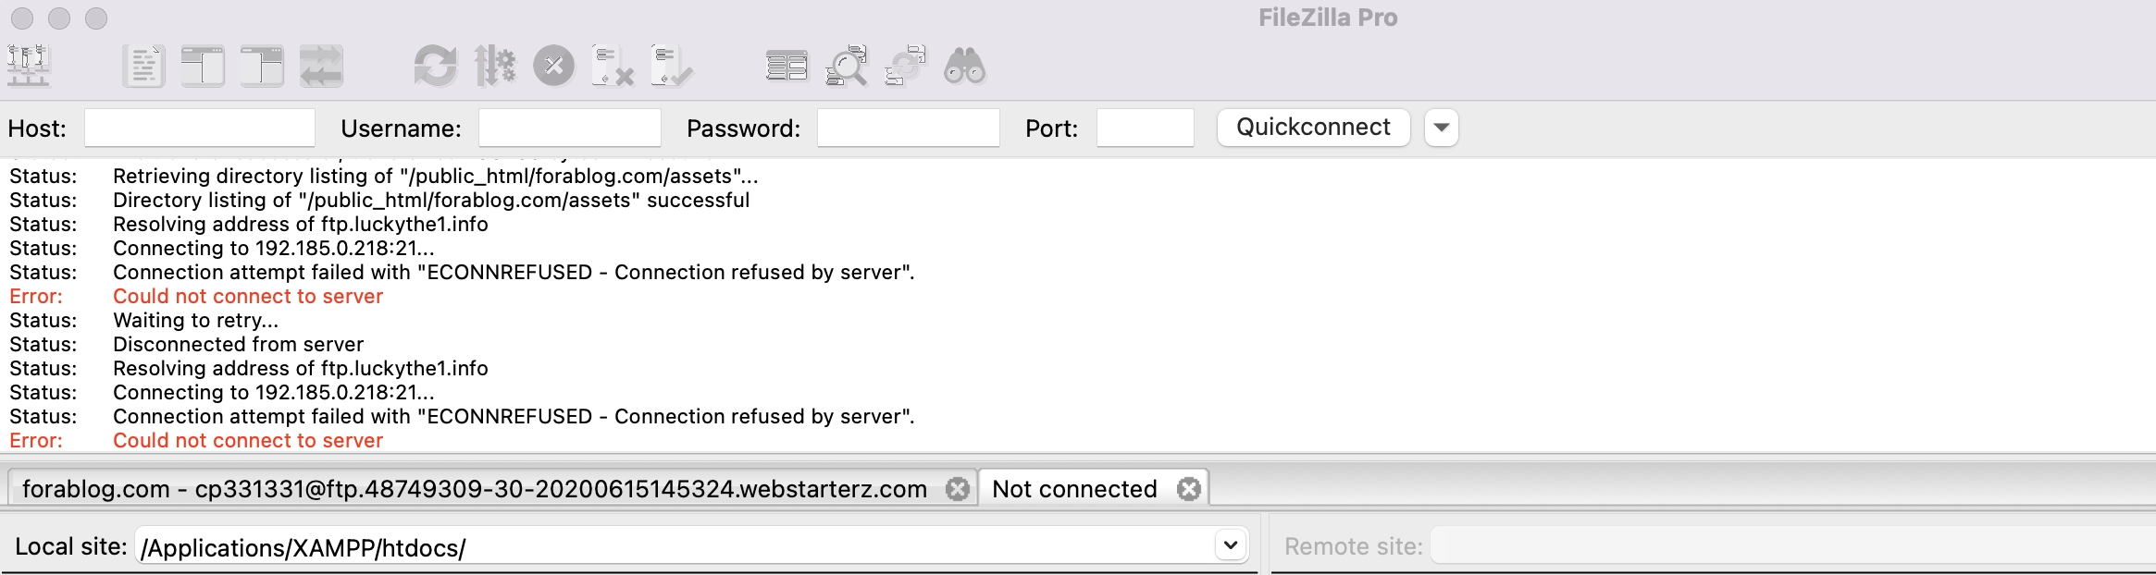Click the Quickconnect button
The image size is (2156, 575).
(x=1313, y=128)
